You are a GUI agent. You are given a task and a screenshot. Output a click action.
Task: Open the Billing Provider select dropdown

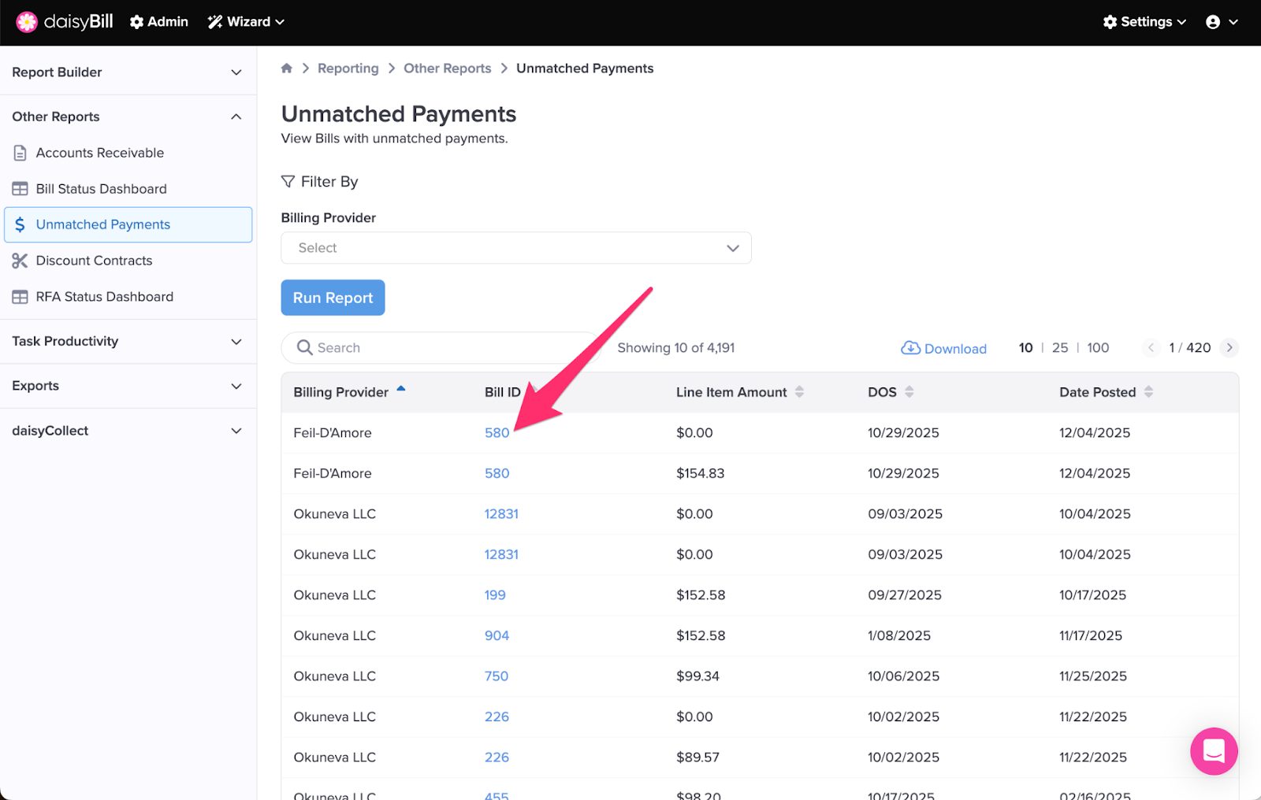515,248
